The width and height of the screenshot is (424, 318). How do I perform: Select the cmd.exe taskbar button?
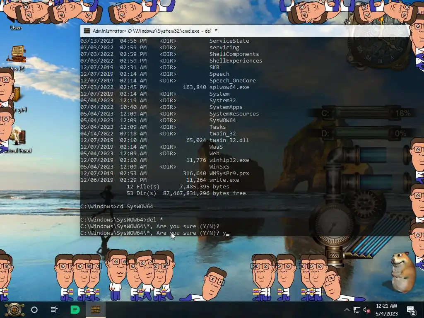click(96, 310)
